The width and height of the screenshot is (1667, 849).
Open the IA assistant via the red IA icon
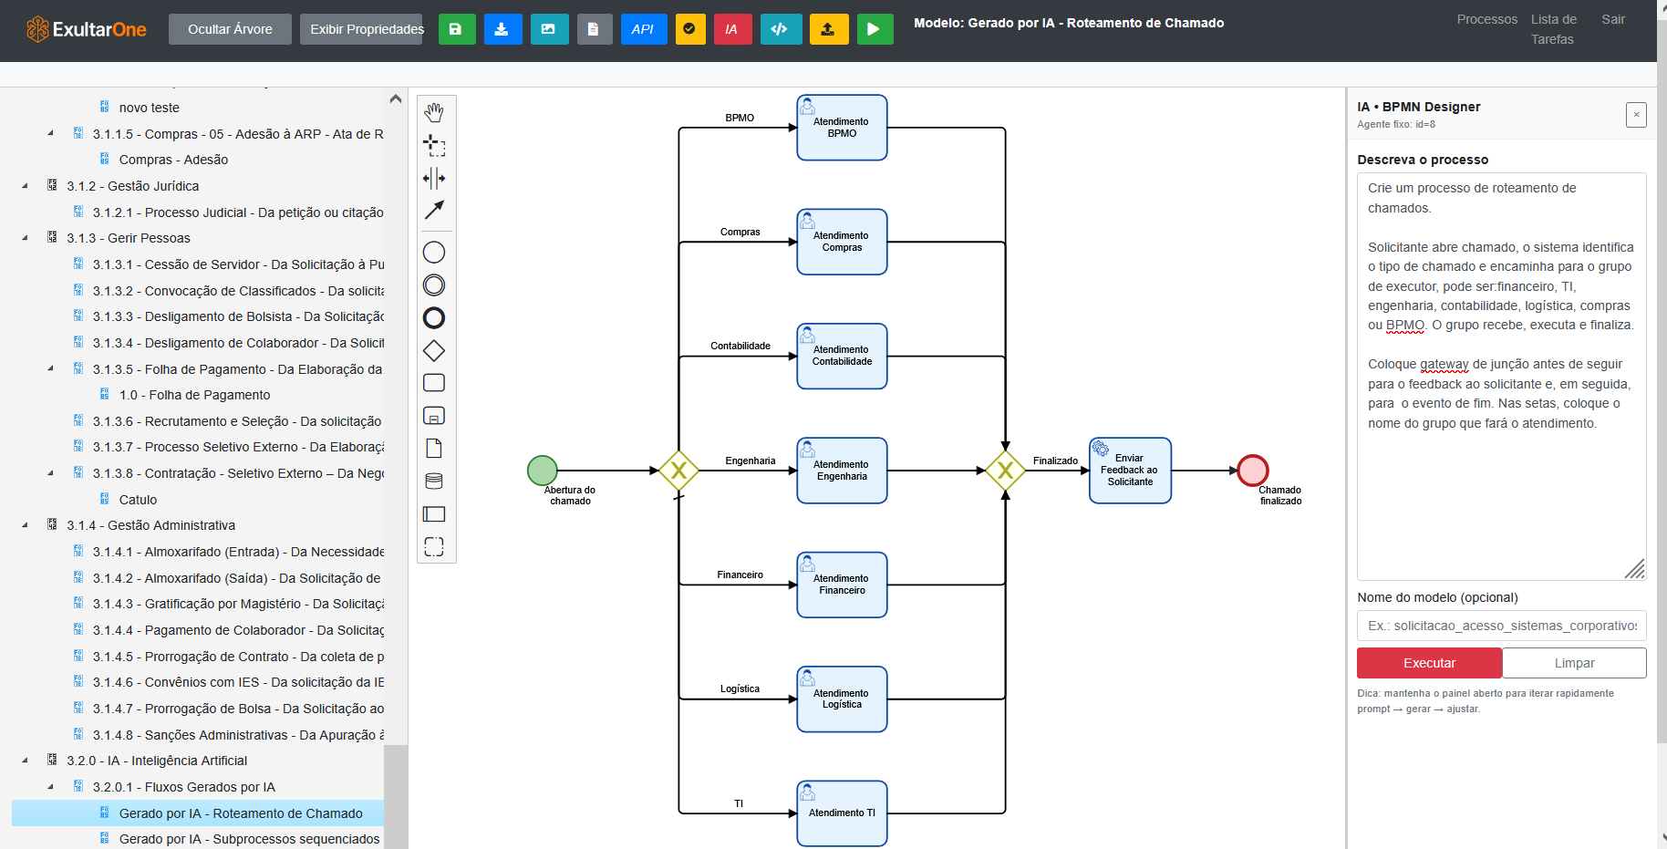click(733, 29)
